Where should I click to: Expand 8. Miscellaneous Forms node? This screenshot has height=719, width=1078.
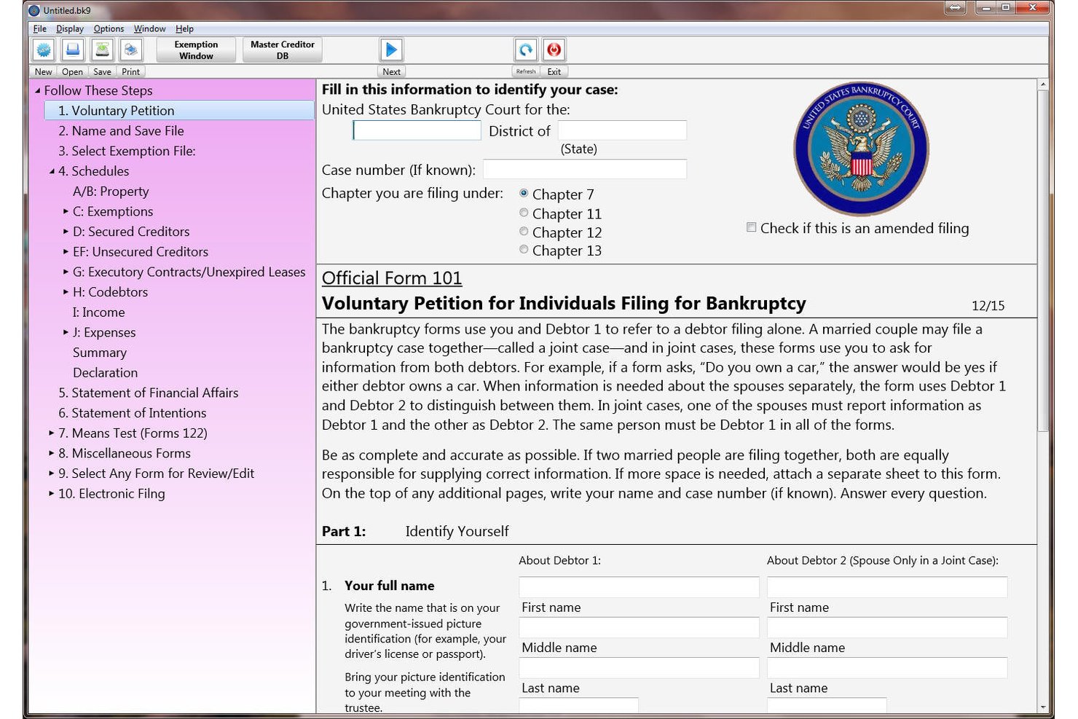tap(52, 453)
